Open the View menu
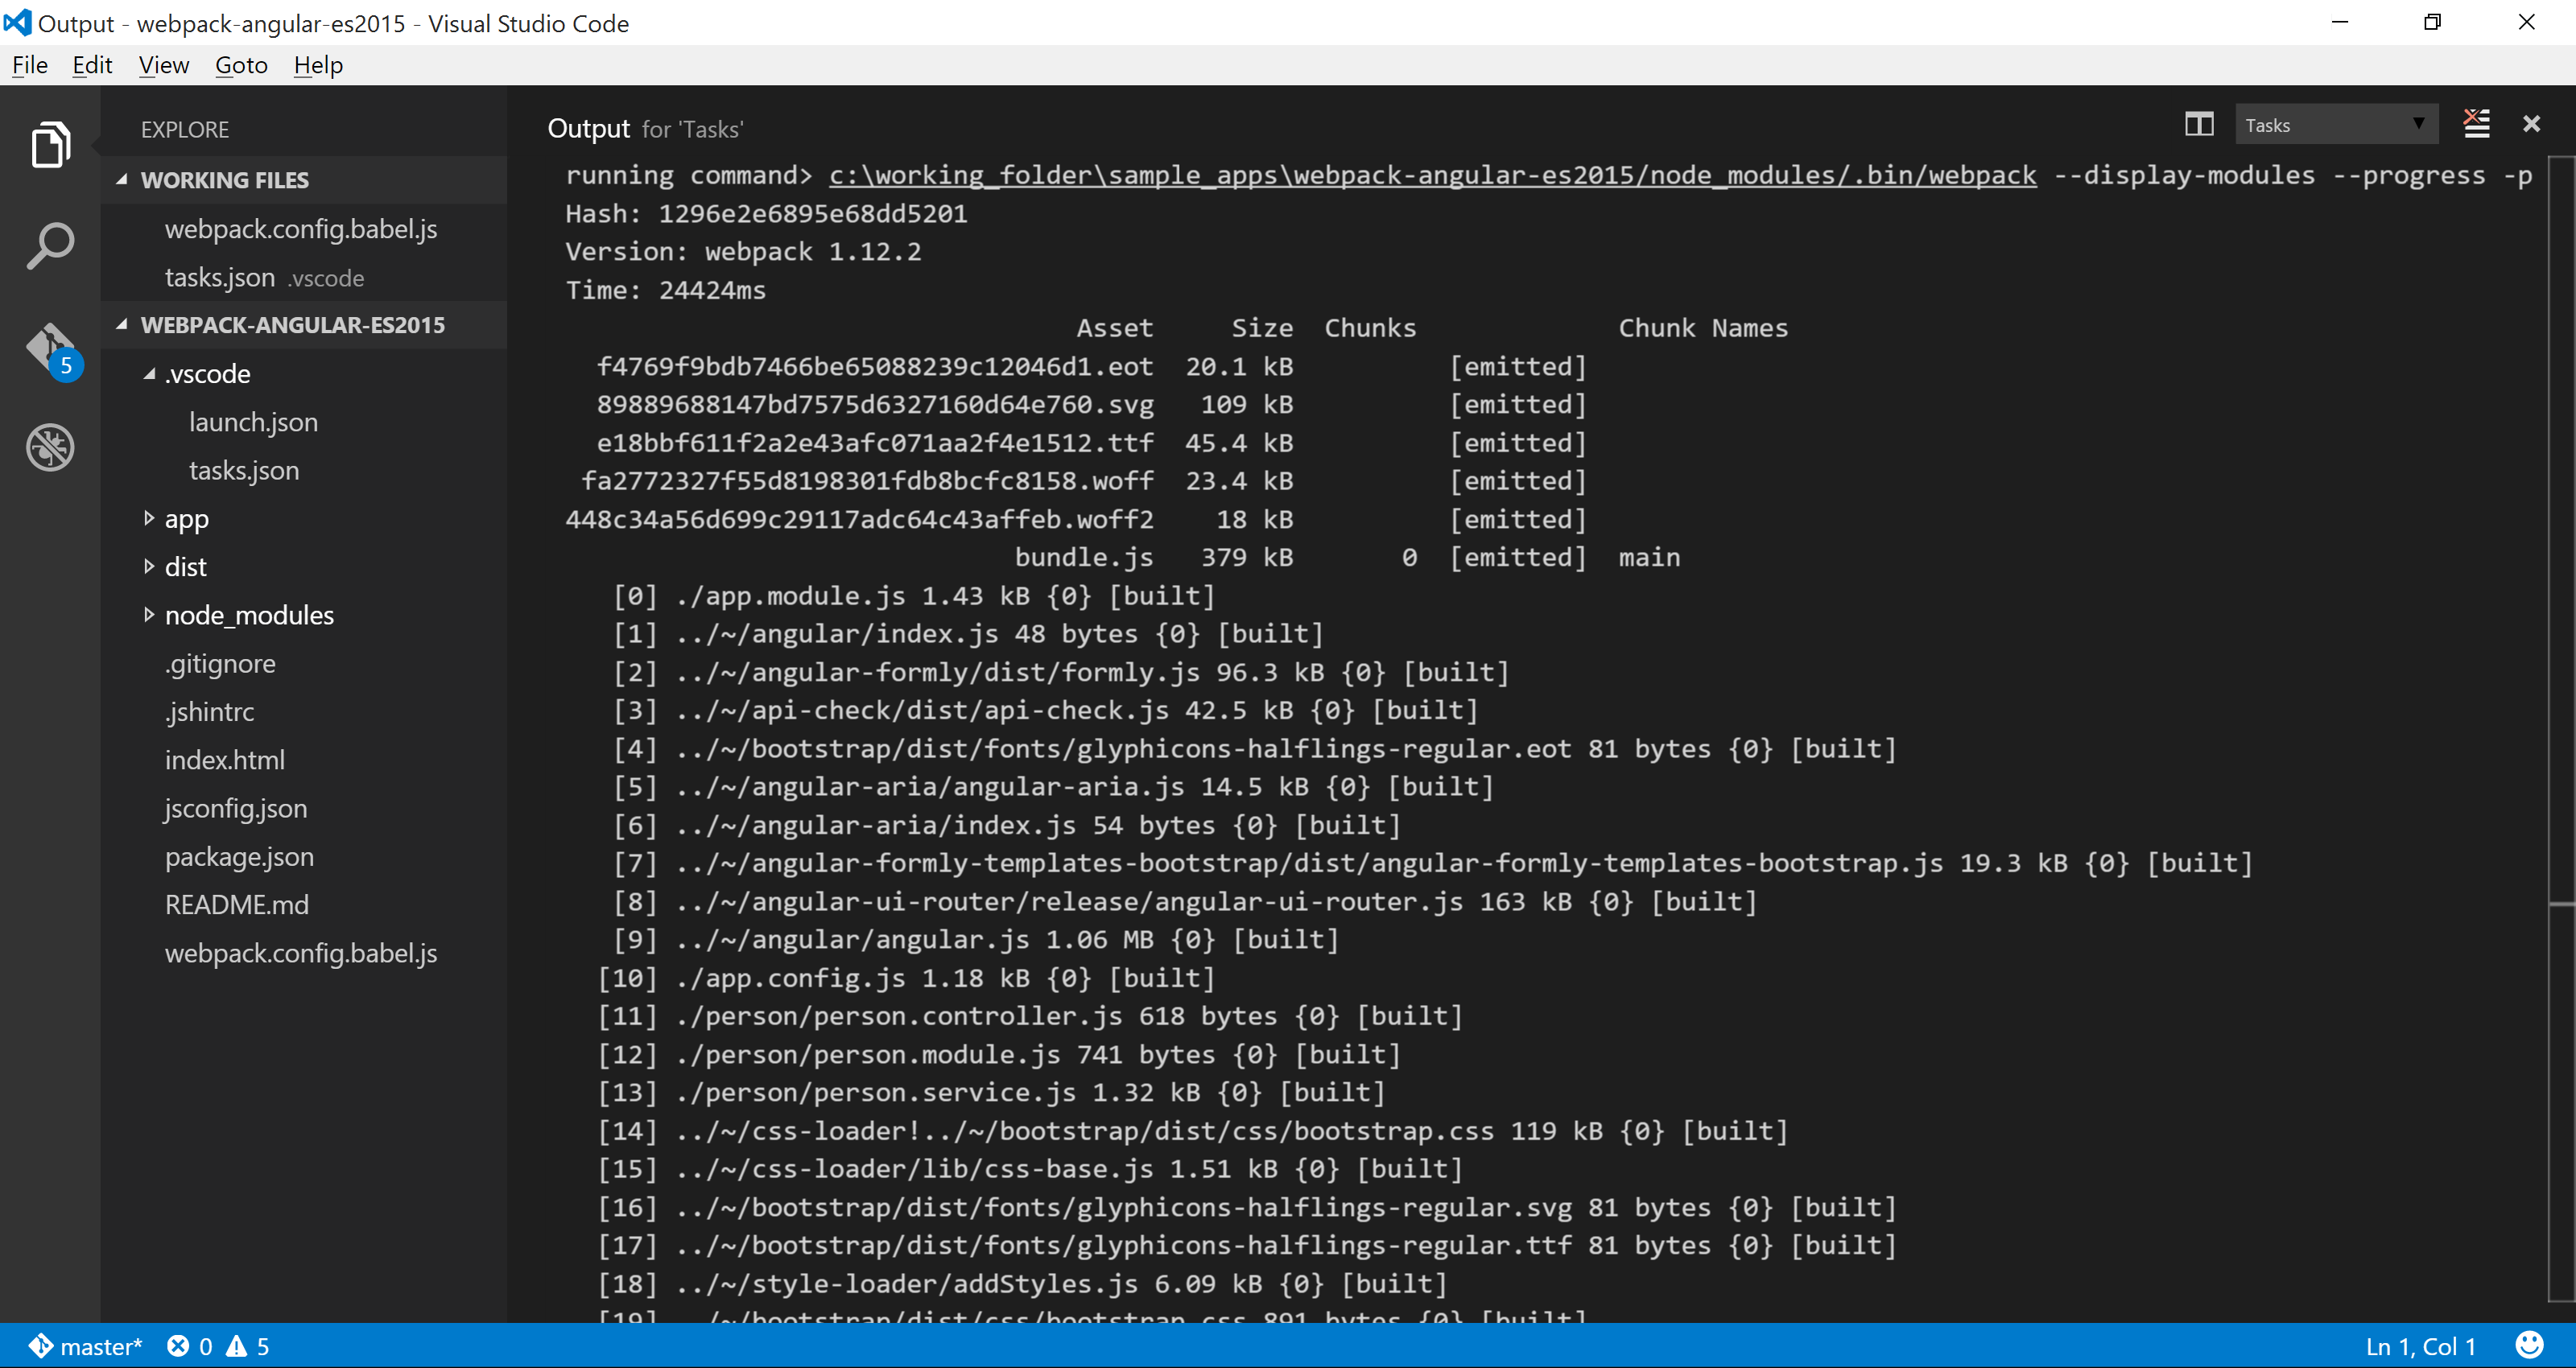The height and width of the screenshot is (1368, 2576). tap(162, 64)
